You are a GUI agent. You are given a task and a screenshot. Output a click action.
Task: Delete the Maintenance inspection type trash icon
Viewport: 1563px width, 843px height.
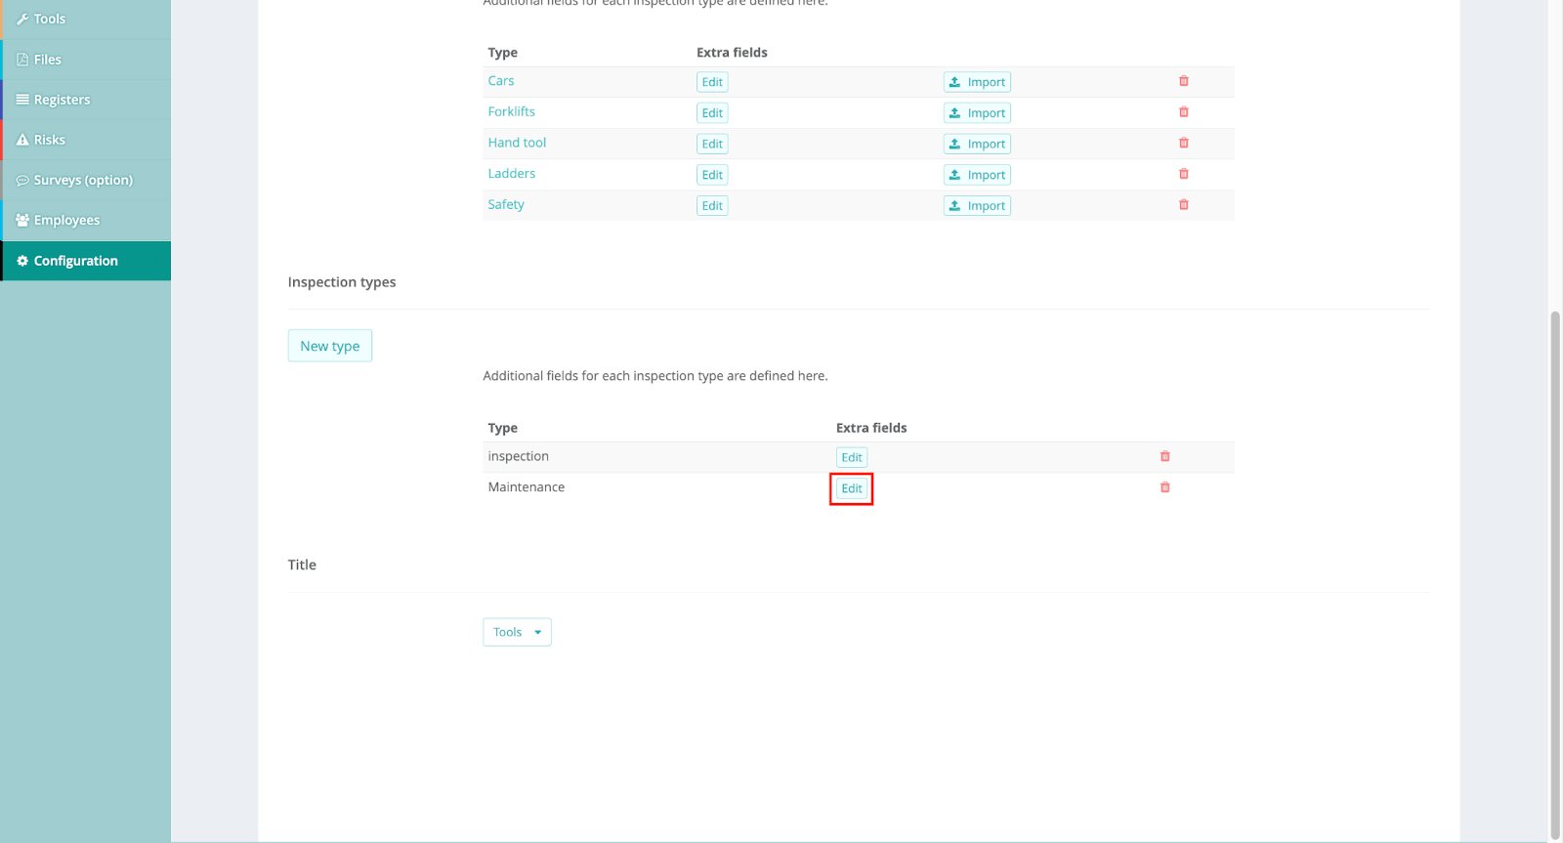[x=1164, y=487]
